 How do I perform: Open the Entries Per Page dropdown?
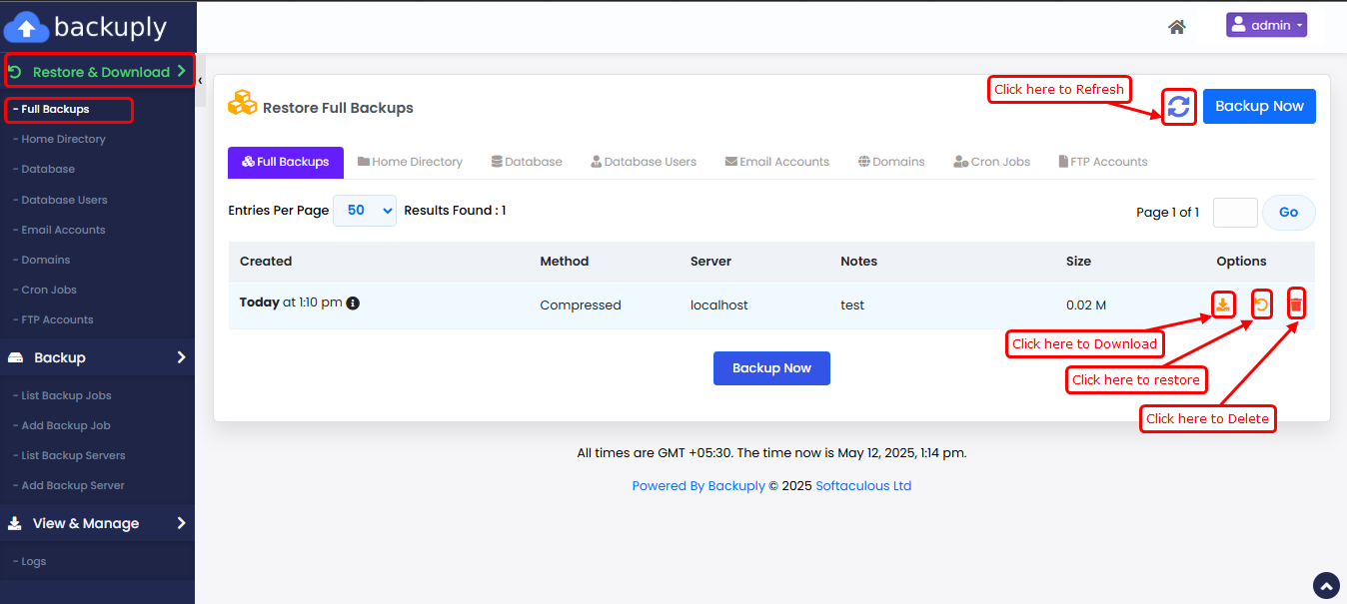pyautogui.click(x=364, y=211)
